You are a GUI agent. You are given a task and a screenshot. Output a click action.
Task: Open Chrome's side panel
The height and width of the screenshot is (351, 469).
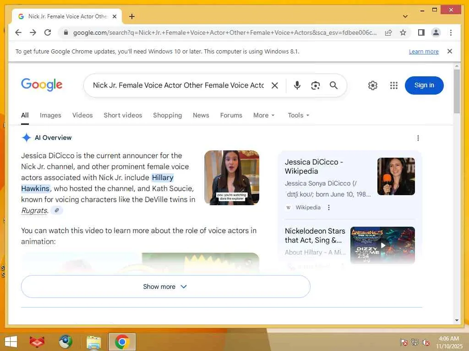(x=421, y=32)
